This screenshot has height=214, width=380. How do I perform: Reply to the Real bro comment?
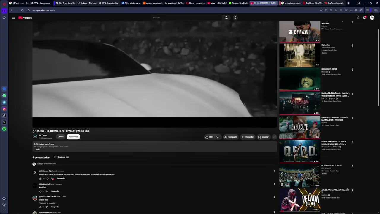coord(55,191)
